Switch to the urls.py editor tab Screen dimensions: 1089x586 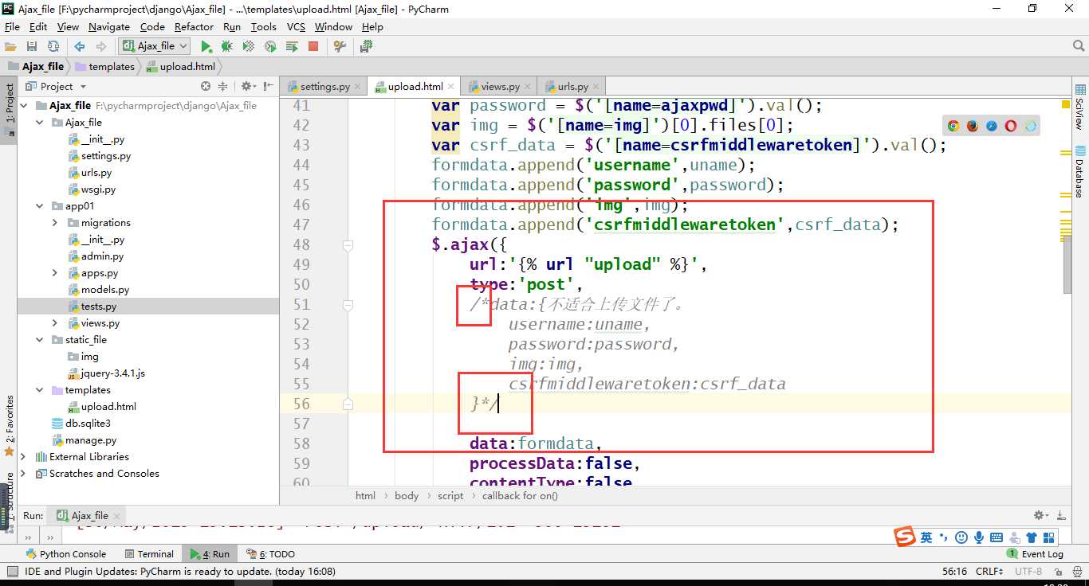[573, 86]
